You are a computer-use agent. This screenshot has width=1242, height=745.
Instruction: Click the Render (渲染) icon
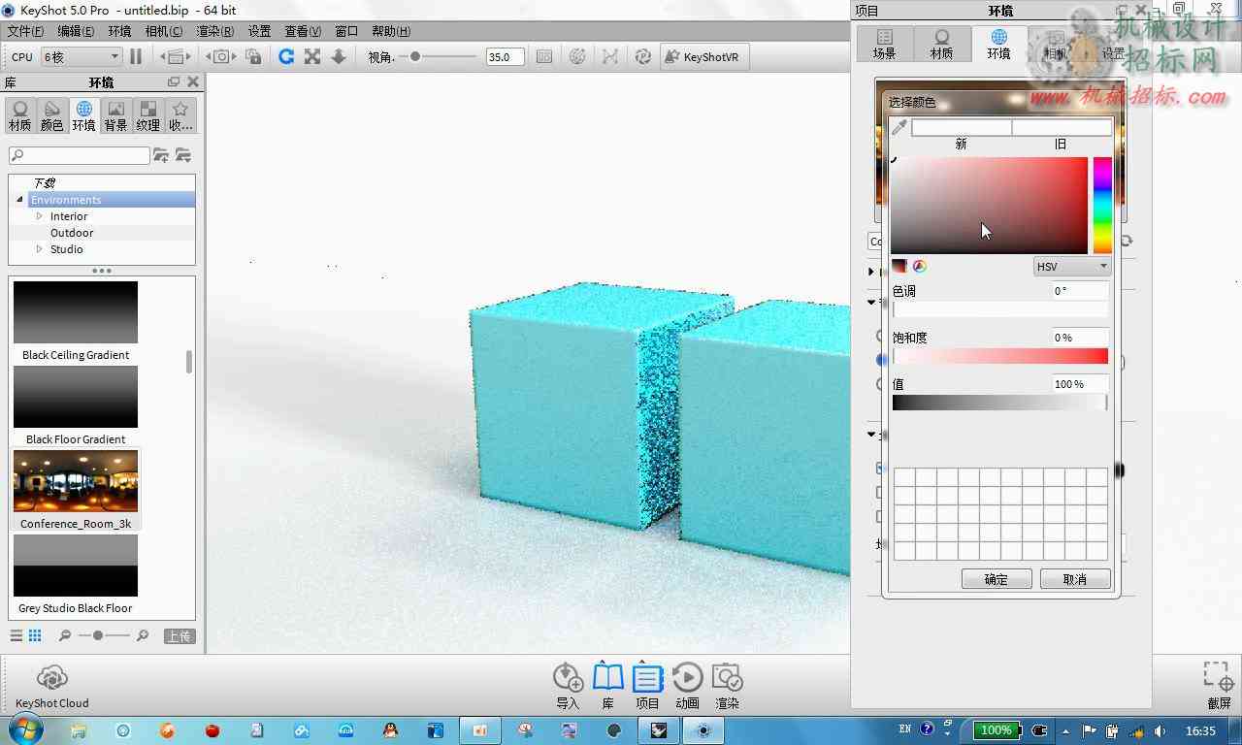click(727, 686)
